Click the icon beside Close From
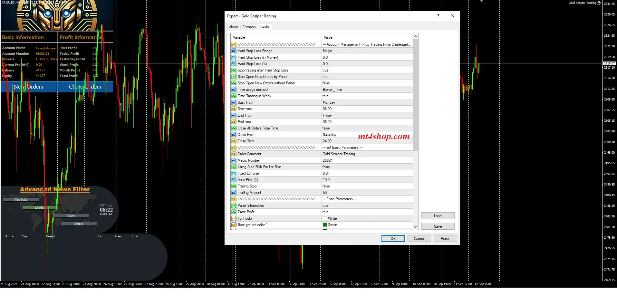Screen dimensions: 617x296 pyautogui.click(x=234, y=135)
